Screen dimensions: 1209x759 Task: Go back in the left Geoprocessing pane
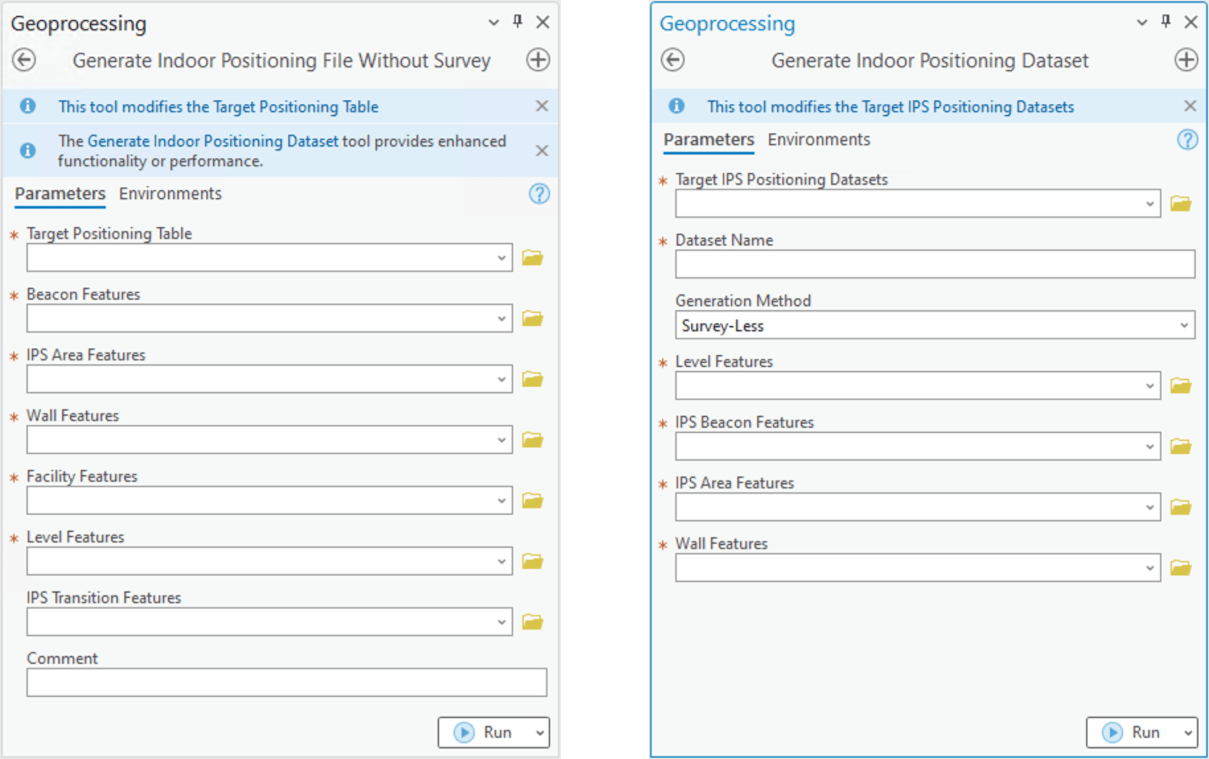coord(25,60)
